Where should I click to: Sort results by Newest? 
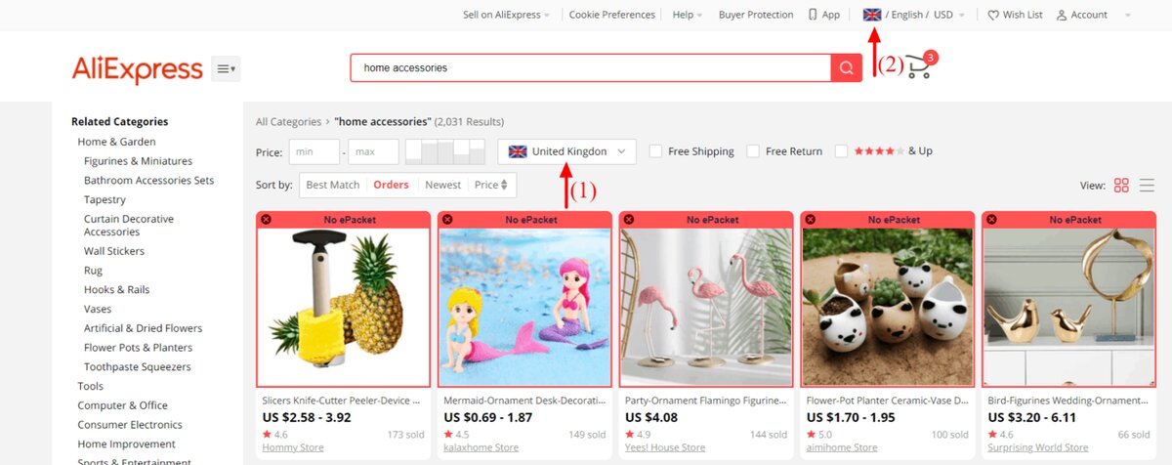pos(442,185)
